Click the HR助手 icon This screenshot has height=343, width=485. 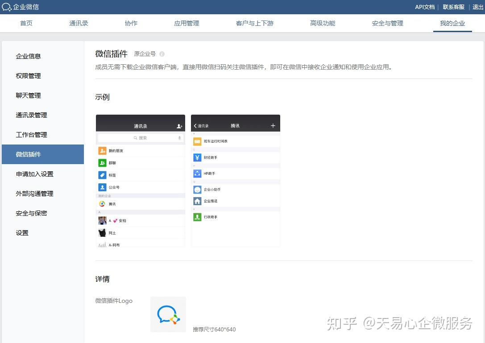[x=197, y=174]
